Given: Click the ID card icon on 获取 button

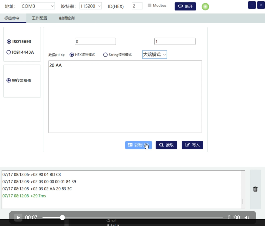Looking at the screenshot, I should point(130,145).
